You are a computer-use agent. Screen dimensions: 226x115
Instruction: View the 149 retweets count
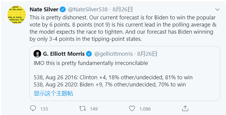click(x=94, y=109)
